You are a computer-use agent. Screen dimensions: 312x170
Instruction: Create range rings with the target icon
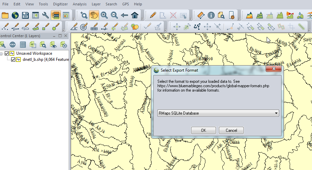(84, 27)
